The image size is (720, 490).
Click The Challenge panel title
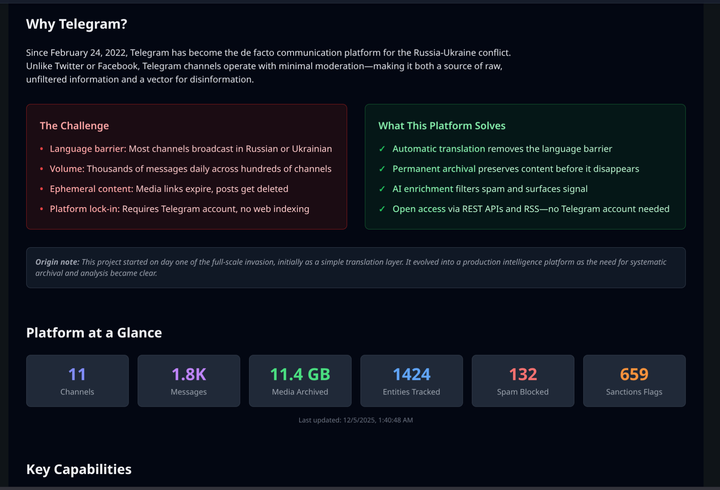74,126
